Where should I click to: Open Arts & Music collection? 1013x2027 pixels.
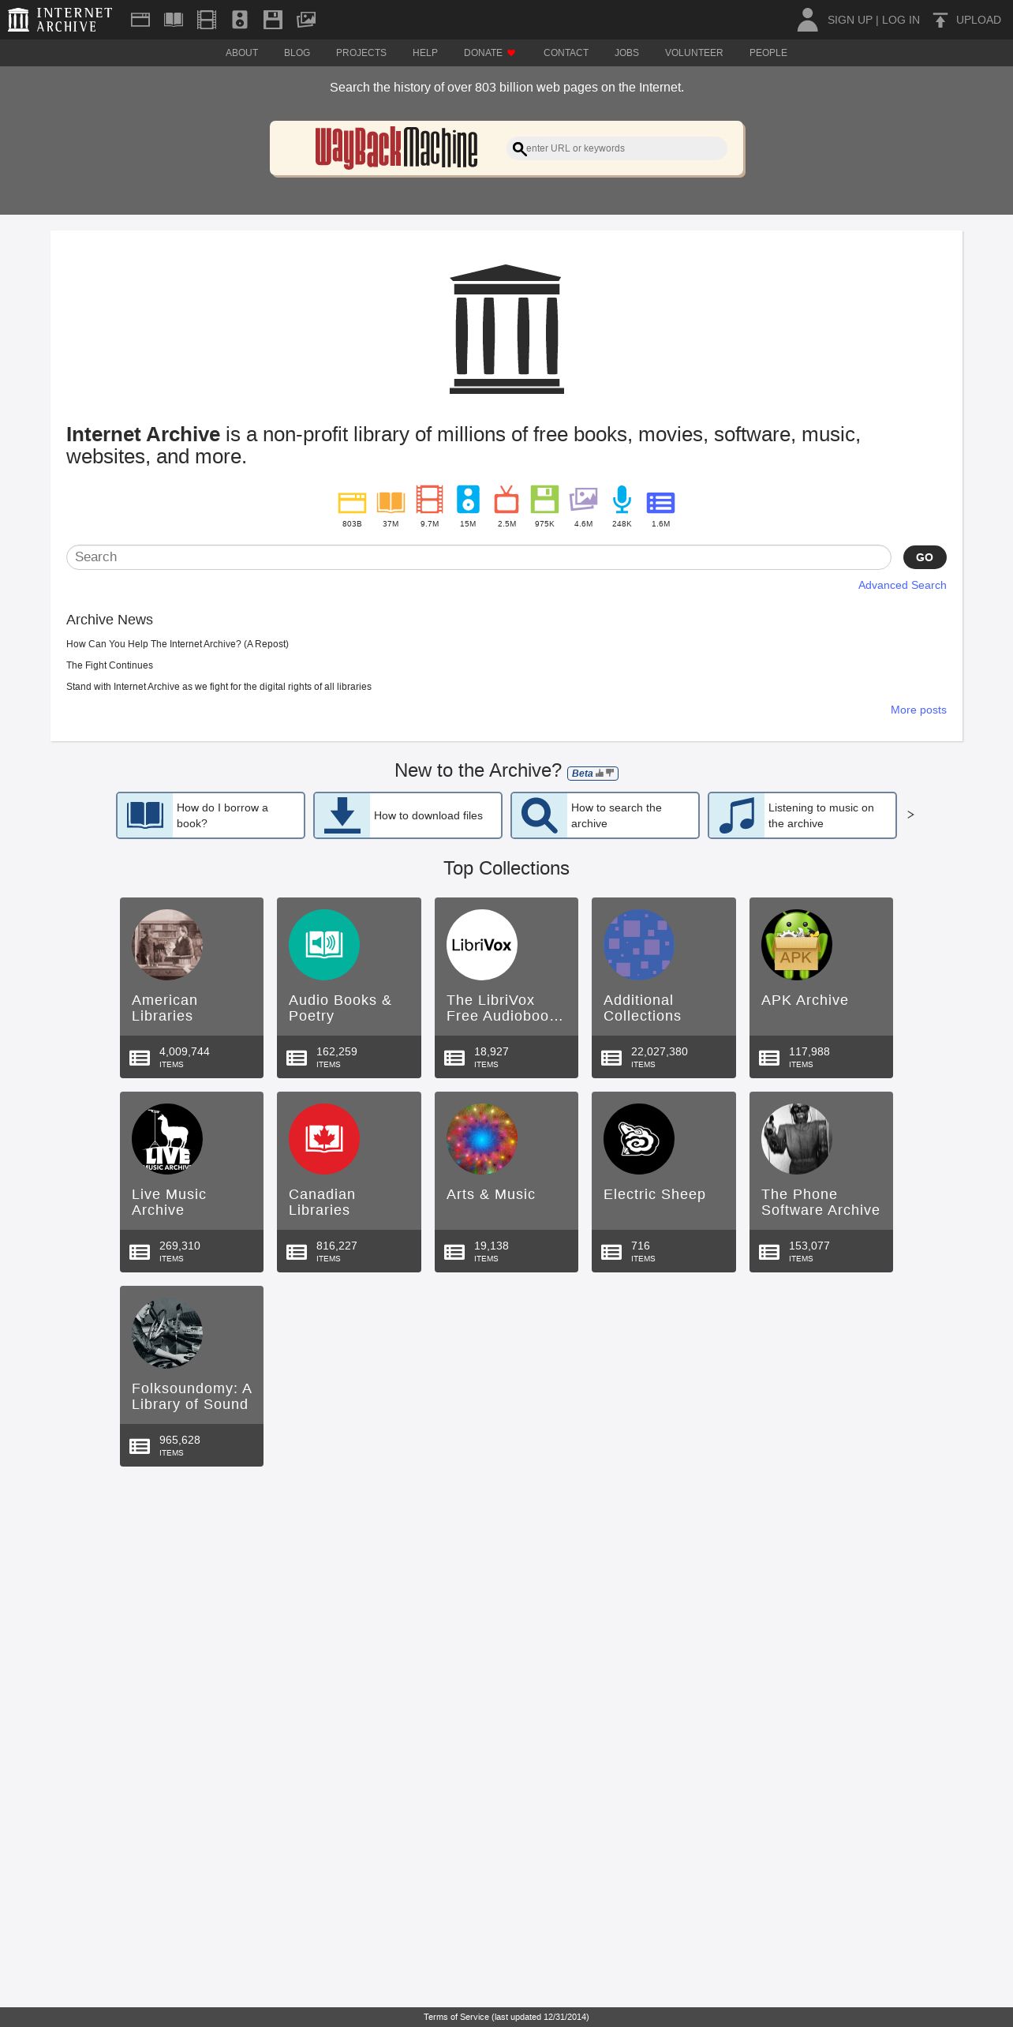tap(506, 1182)
